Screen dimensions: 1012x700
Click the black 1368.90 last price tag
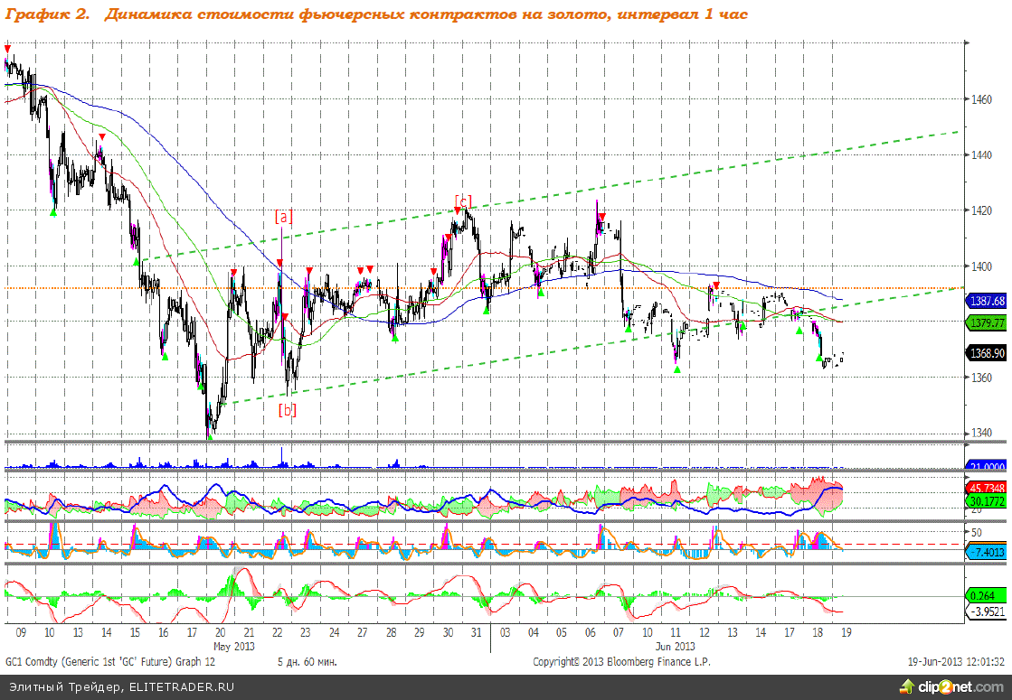click(987, 353)
